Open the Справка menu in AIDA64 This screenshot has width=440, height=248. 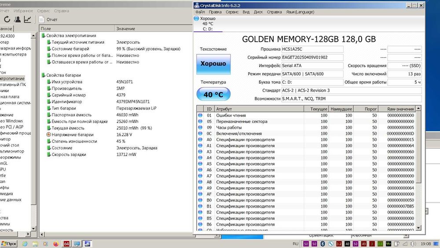[62, 11]
